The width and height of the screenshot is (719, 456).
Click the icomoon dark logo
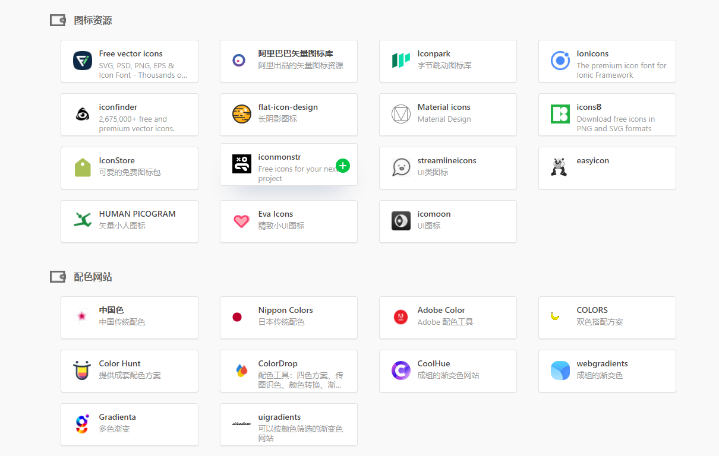point(401,221)
